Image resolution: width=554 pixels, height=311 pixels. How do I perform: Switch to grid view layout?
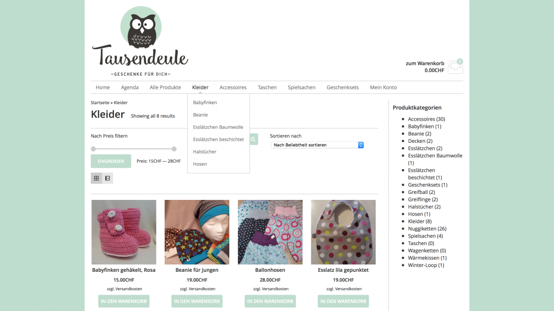[x=96, y=178]
